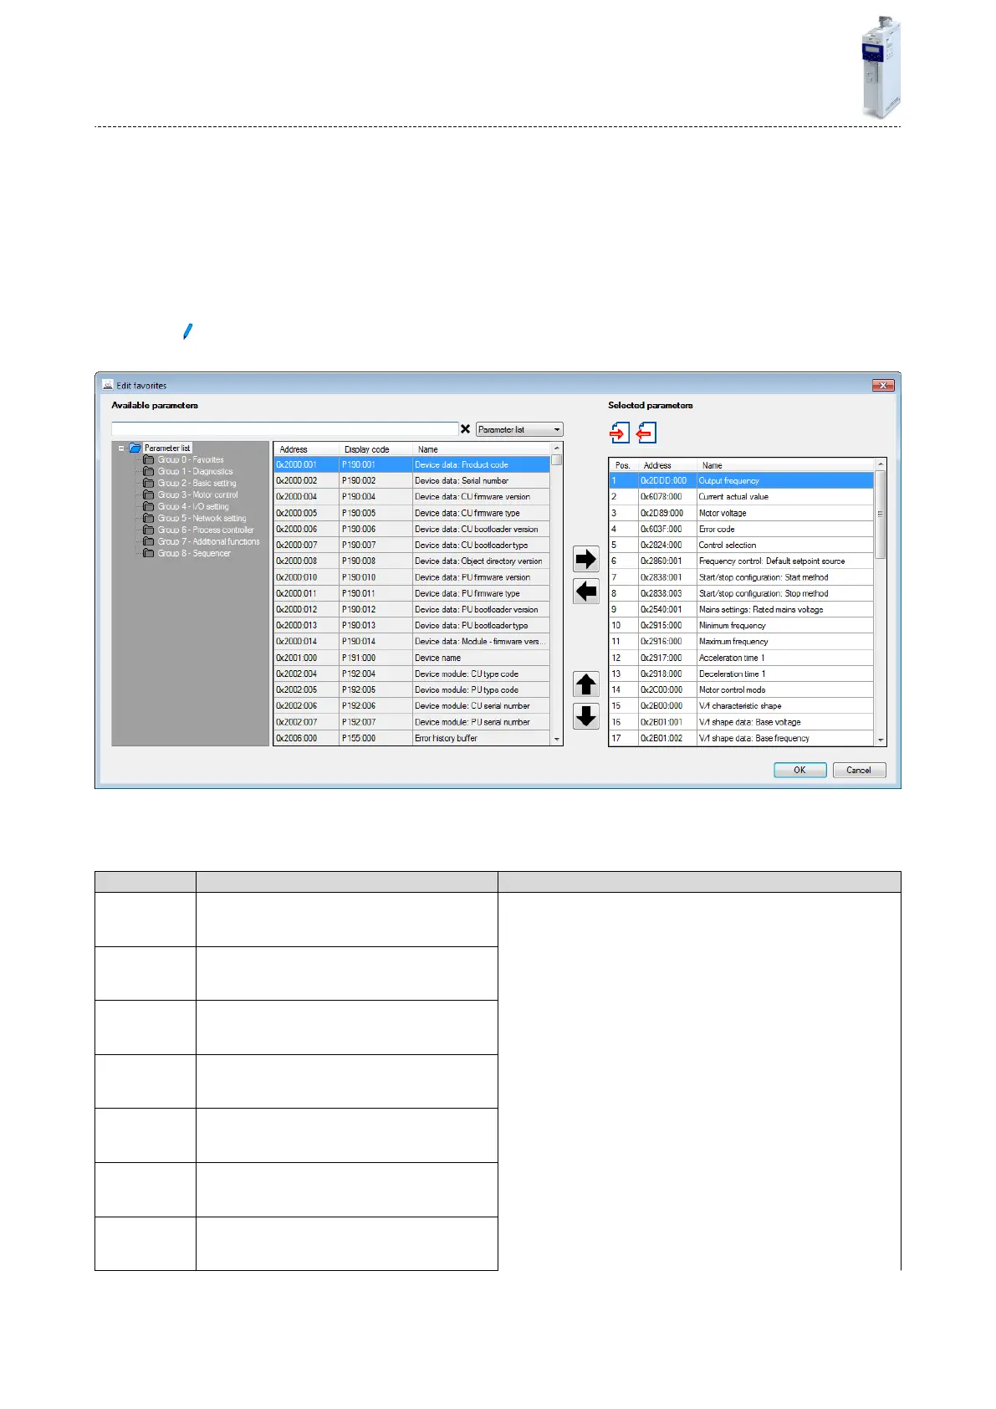Select Error code row

click(x=741, y=529)
